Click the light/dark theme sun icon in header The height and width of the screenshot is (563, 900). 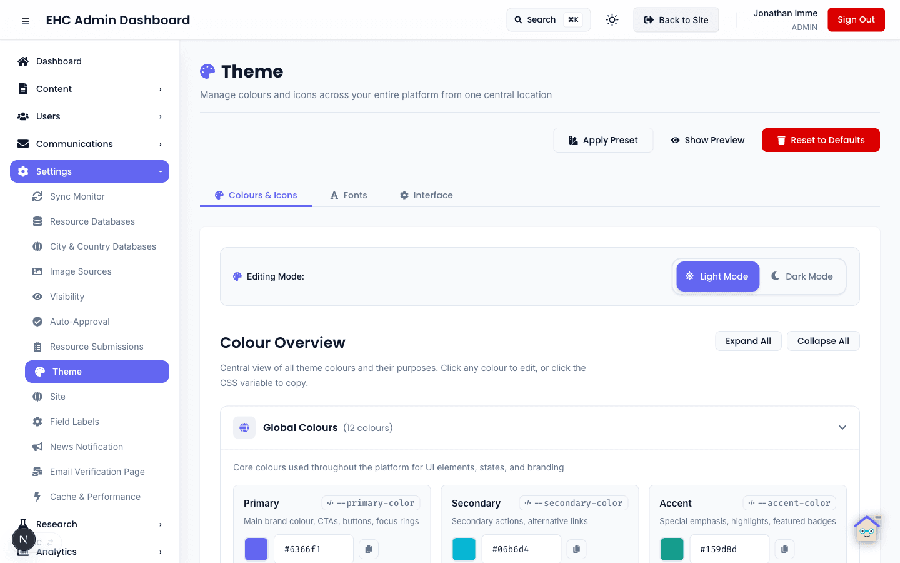point(612,19)
